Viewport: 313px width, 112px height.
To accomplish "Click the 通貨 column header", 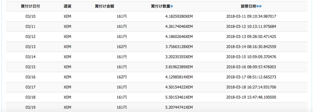I will click(x=67, y=6).
